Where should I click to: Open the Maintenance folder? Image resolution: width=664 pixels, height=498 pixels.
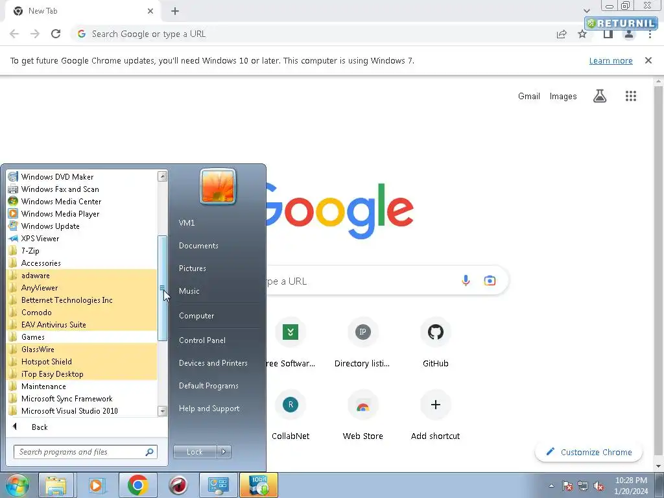click(x=82, y=386)
